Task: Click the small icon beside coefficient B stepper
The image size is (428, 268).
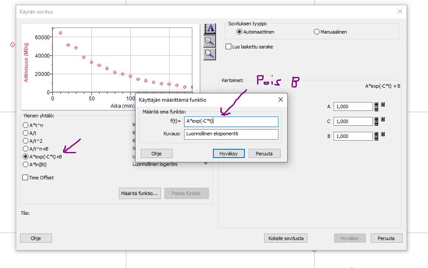Action: tap(382, 135)
